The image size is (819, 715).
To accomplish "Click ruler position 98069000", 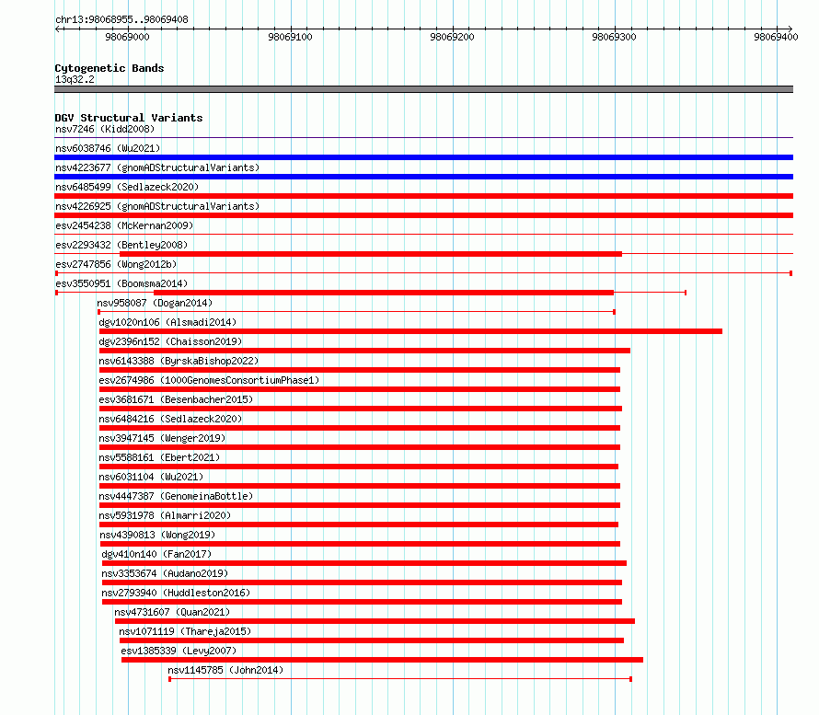I will click(127, 37).
